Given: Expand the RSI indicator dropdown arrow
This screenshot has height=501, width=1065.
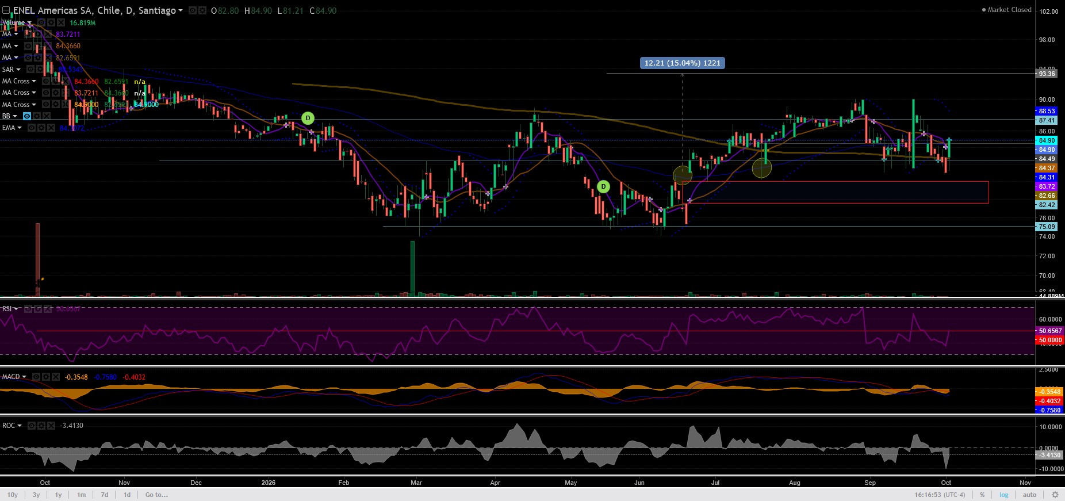Looking at the screenshot, I should pos(16,309).
